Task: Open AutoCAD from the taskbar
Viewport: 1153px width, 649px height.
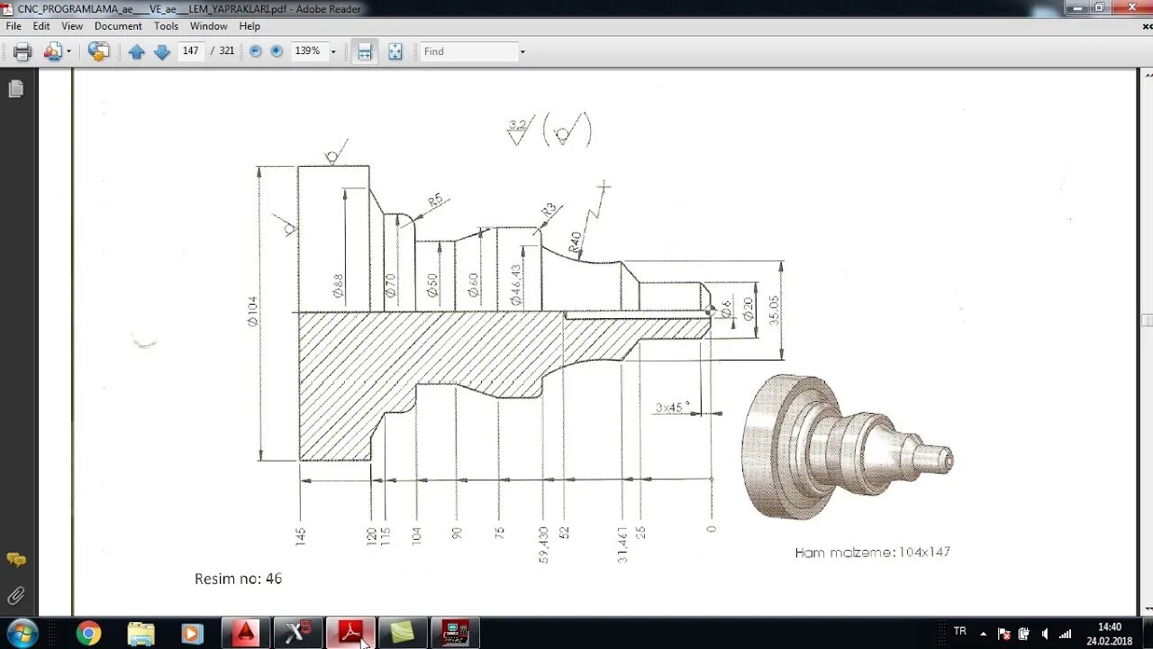Action: click(x=245, y=634)
